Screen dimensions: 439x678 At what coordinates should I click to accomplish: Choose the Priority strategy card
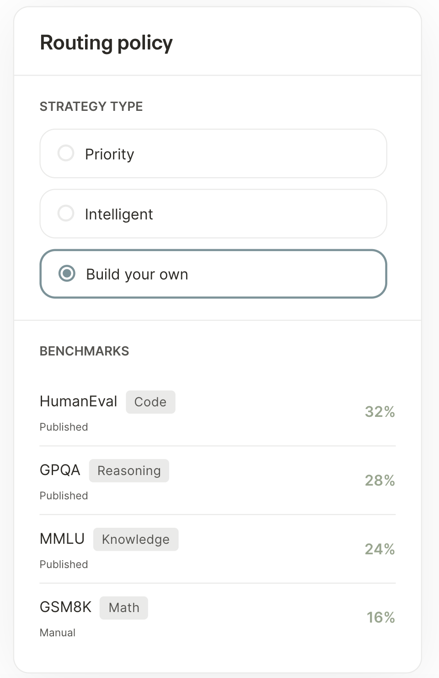214,153
